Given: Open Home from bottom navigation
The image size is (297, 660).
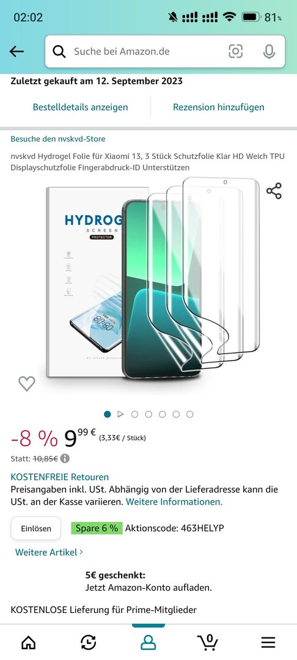Looking at the screenshot, I should tap(29, 642).
